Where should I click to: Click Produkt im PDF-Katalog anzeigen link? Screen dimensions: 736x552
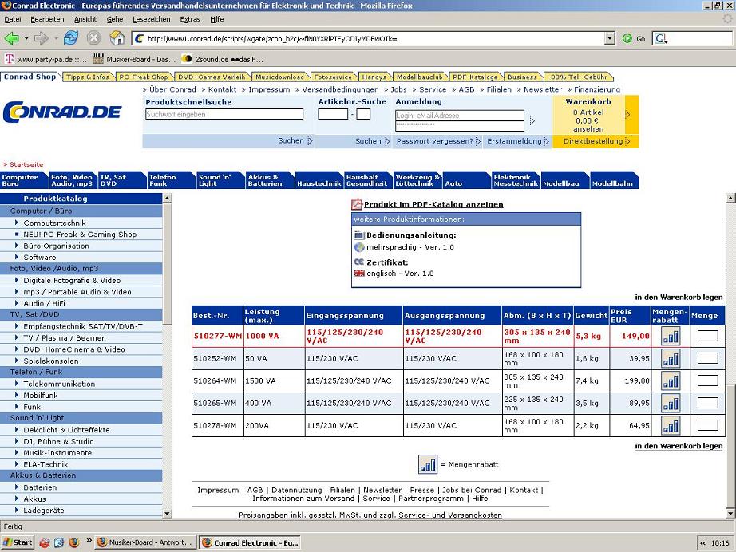click(x=433, y=204)
